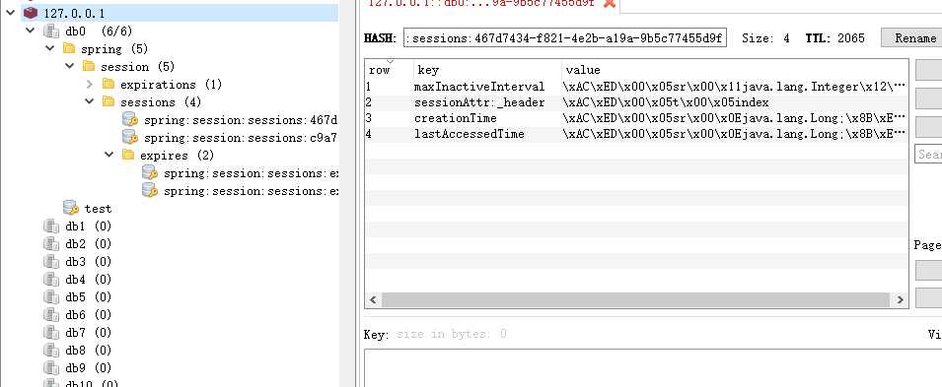Select the creationTime row

[x=636, y=118]
